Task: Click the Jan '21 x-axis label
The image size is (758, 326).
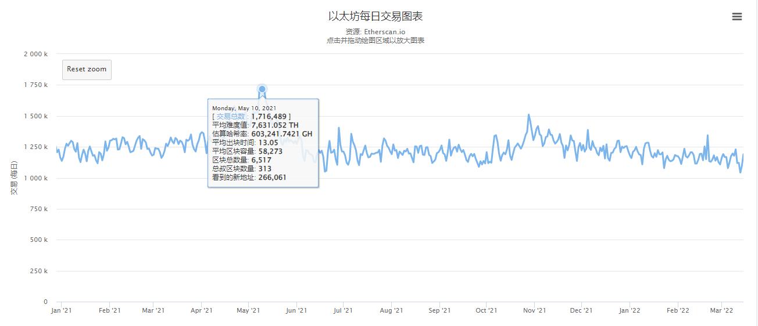Action: pos(62,311)
